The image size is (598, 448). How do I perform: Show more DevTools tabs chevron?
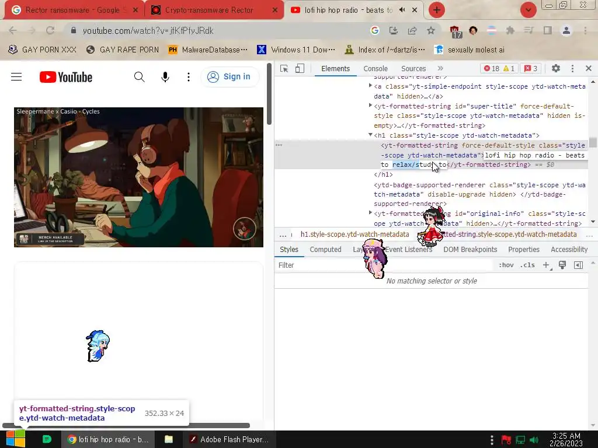coord(440,68)
